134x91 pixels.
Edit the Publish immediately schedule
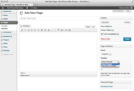tap(118, 34)
